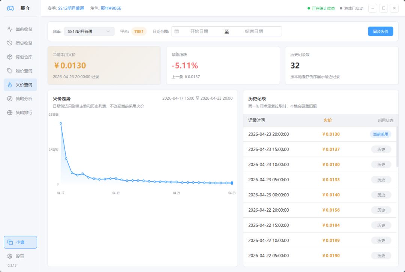Click the calendar icon in date range
The height and width of the screenshot is (272, 405).
(177, 31)
